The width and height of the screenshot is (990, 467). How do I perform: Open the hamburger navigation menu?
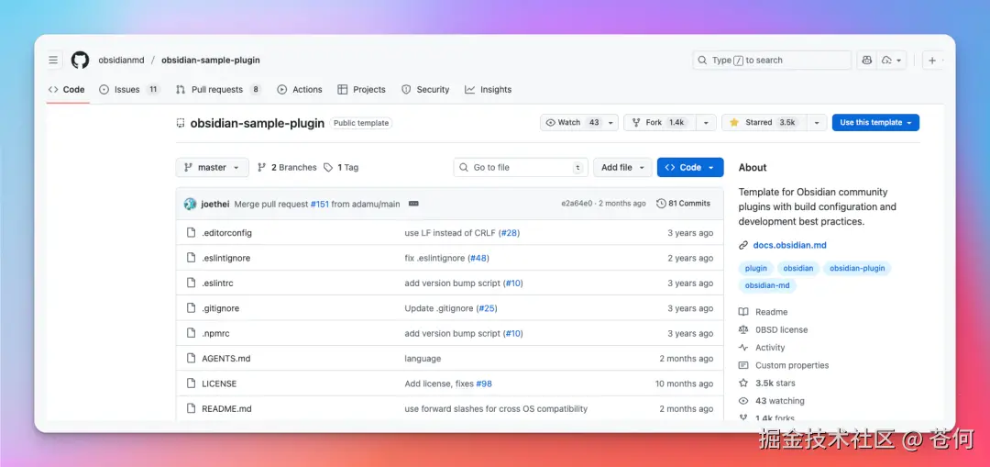[54, 60]
